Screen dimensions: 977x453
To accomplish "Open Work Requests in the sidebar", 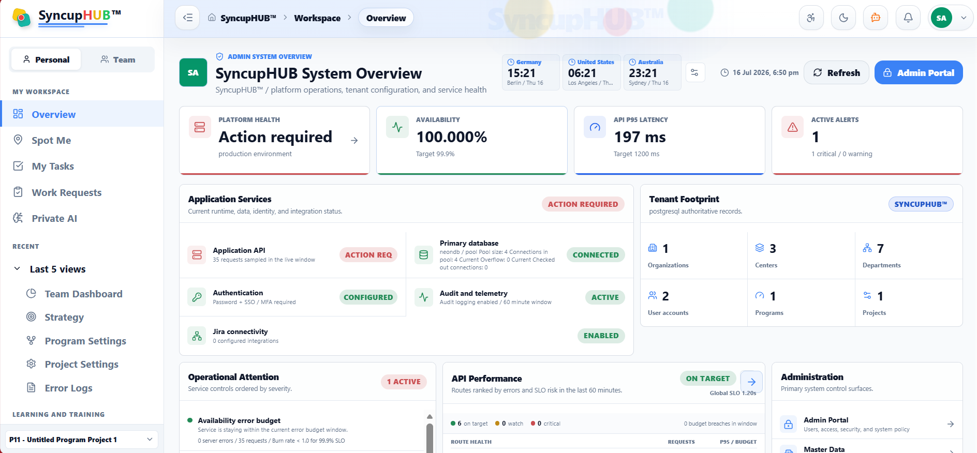I will point(82,192).
